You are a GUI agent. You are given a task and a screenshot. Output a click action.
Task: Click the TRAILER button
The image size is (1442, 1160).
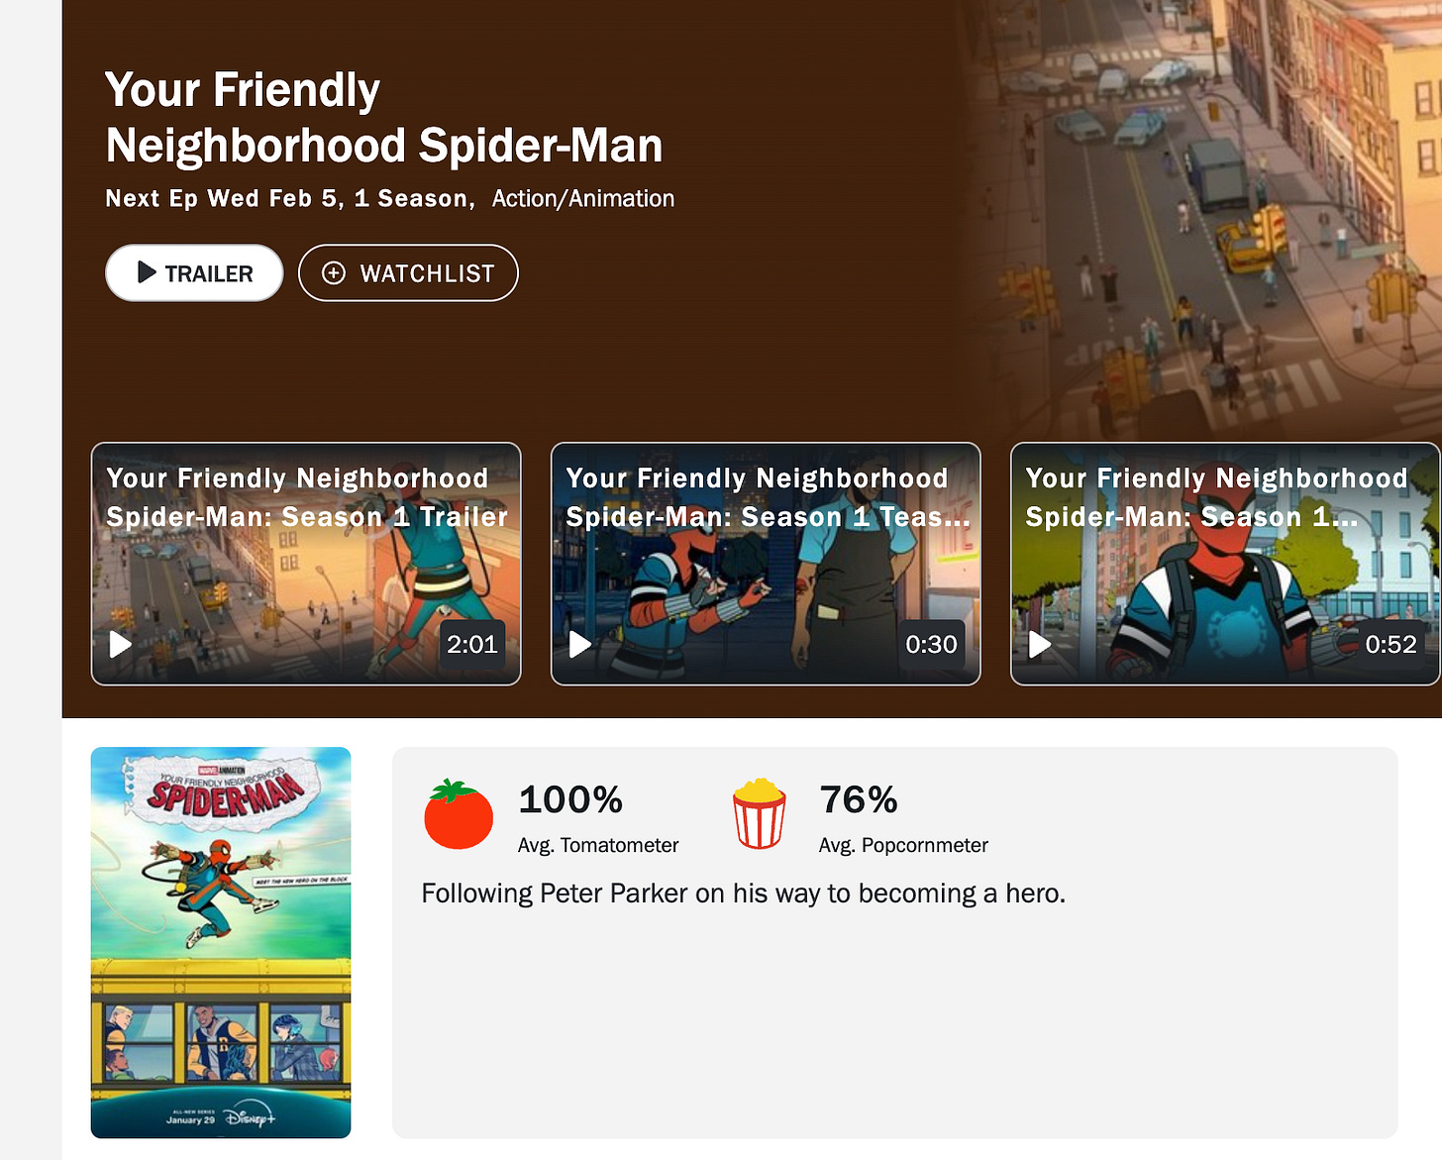194,272
